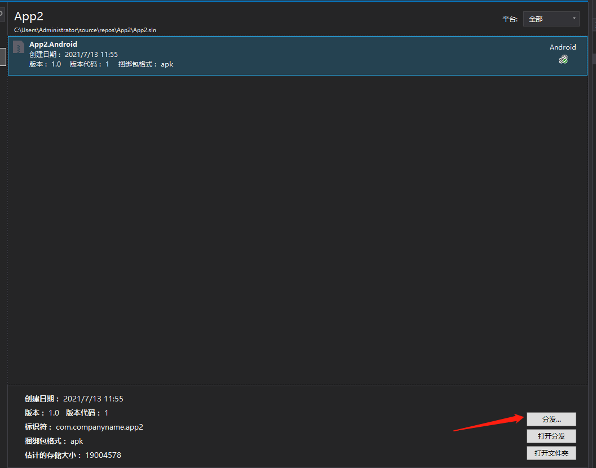Image resolution: width=596 pixels, height=468 pixels.
Task: Open the 平台 platform dropdown showing 全部
Action: [551, 19]
